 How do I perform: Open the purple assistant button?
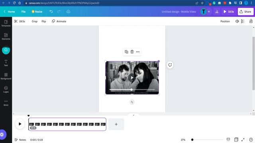click(2, 134)
